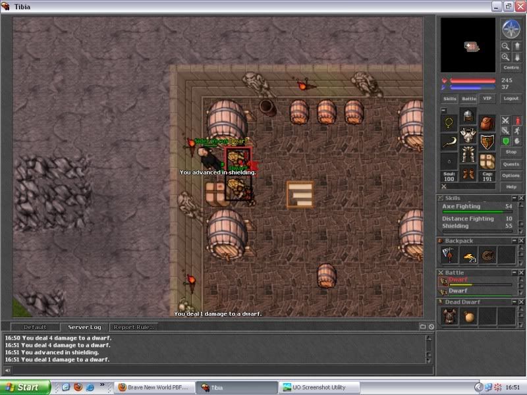Screen dimensions: 527x395
Task: Toggle secure mode hand icon
Action: (517, 141)
